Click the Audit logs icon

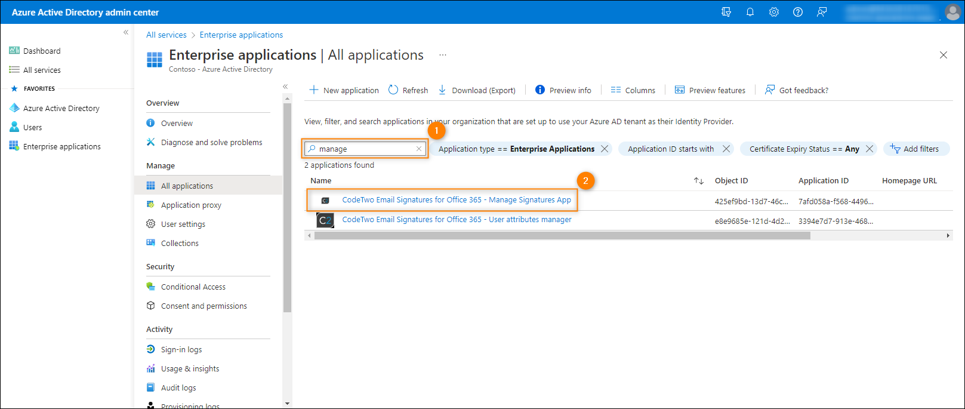click(150, 388)
